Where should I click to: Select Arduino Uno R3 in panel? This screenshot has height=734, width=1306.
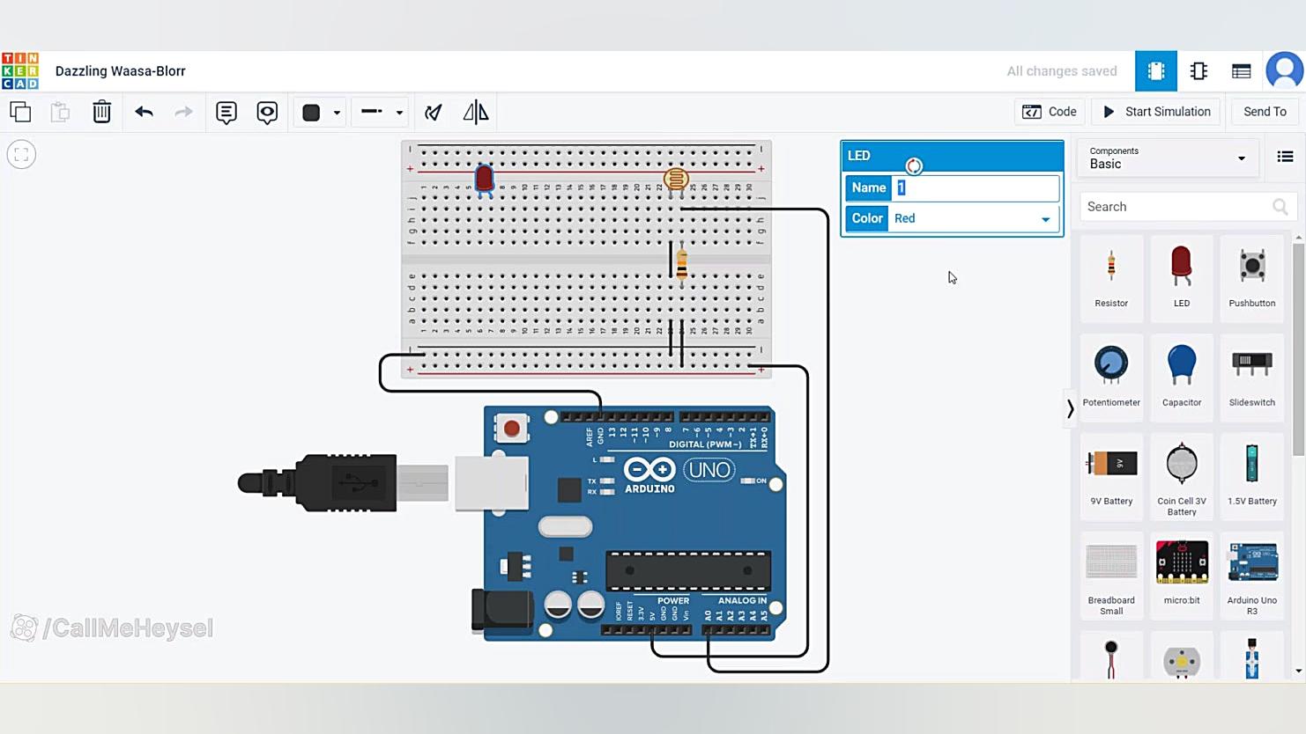coord(1252,576)
